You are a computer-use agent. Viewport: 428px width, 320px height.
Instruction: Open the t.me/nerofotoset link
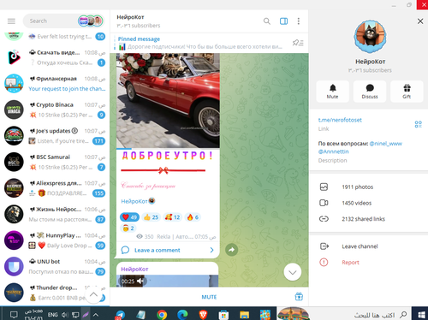340,120
